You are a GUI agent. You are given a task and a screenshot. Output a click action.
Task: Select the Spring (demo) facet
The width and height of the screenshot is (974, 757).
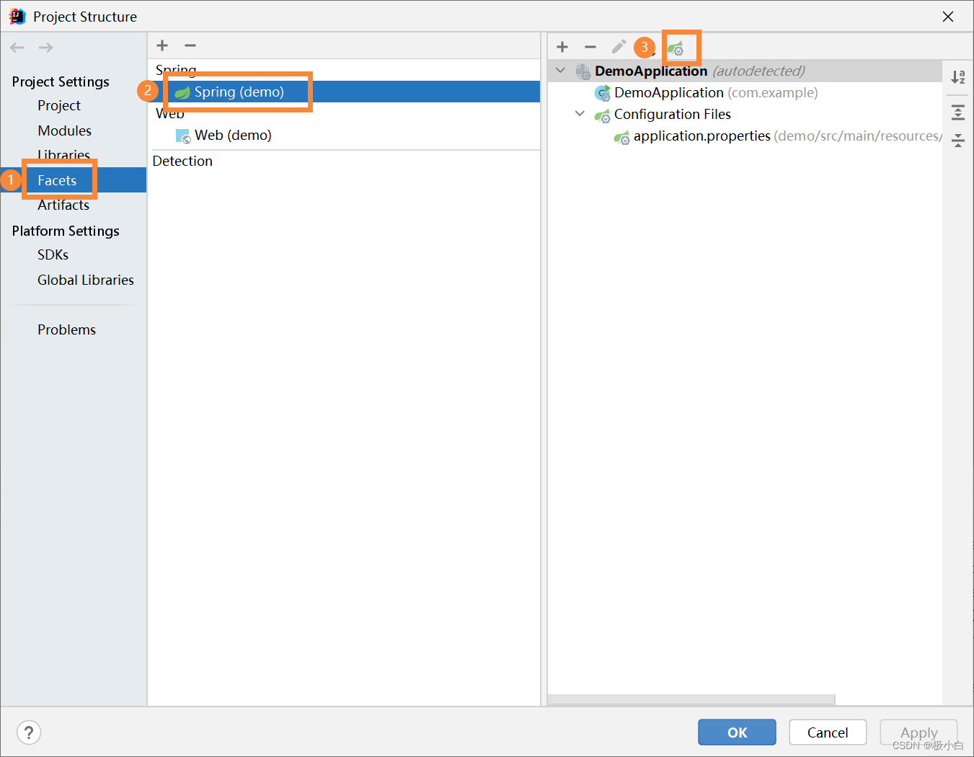click(x=344, y=92)
